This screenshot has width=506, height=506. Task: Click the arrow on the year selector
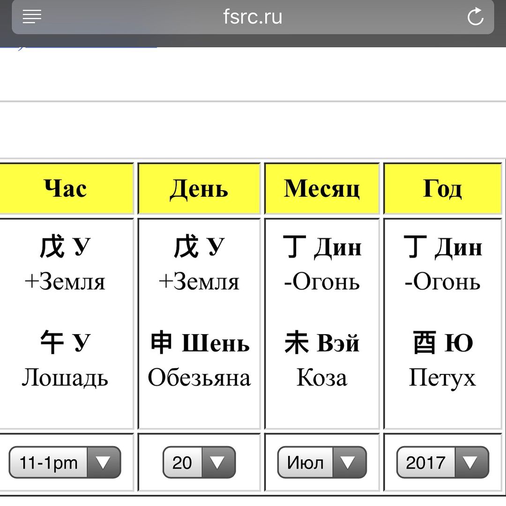[x=471, y=462]
